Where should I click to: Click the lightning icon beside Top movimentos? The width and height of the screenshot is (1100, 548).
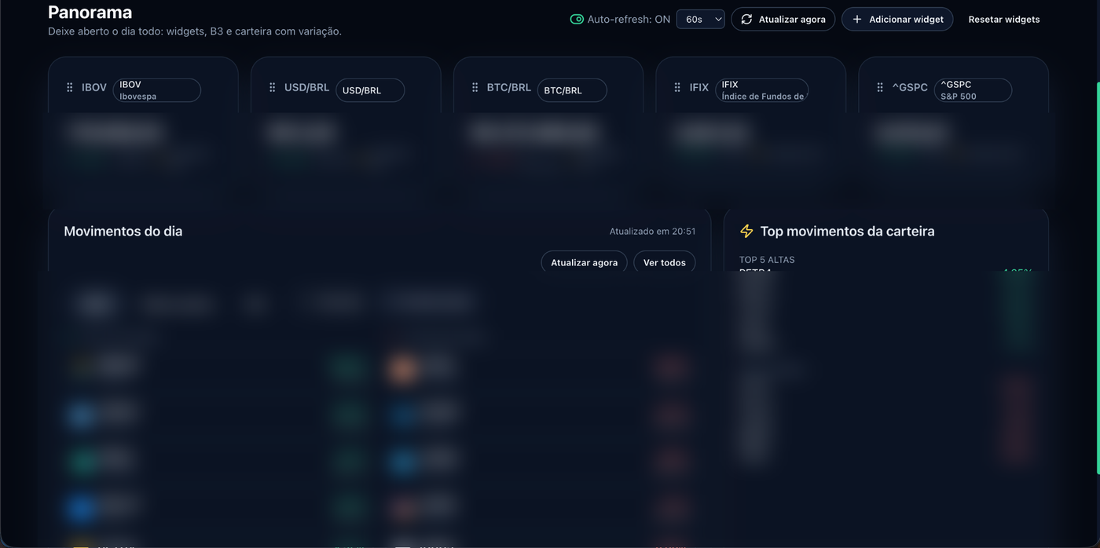click(746, 231)
